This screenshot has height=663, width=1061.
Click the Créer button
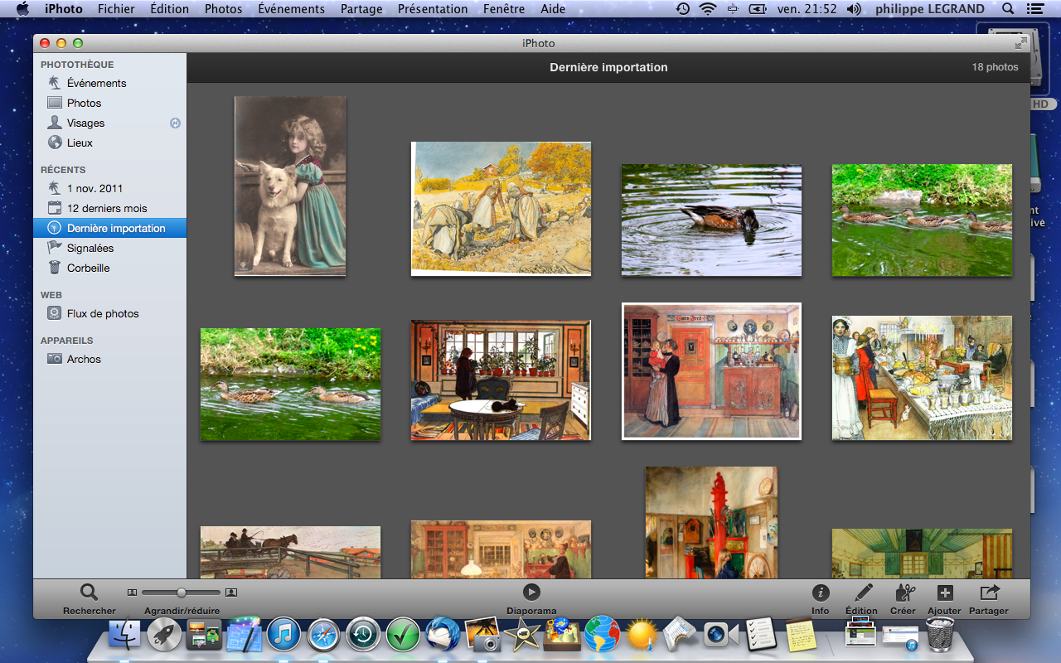(x=904, y=593)
